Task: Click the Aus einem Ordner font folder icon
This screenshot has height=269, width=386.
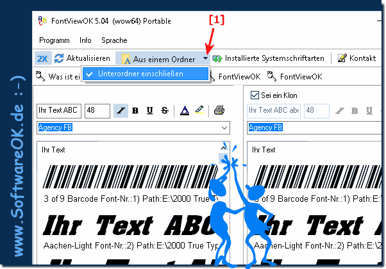Action: point(126,59)
